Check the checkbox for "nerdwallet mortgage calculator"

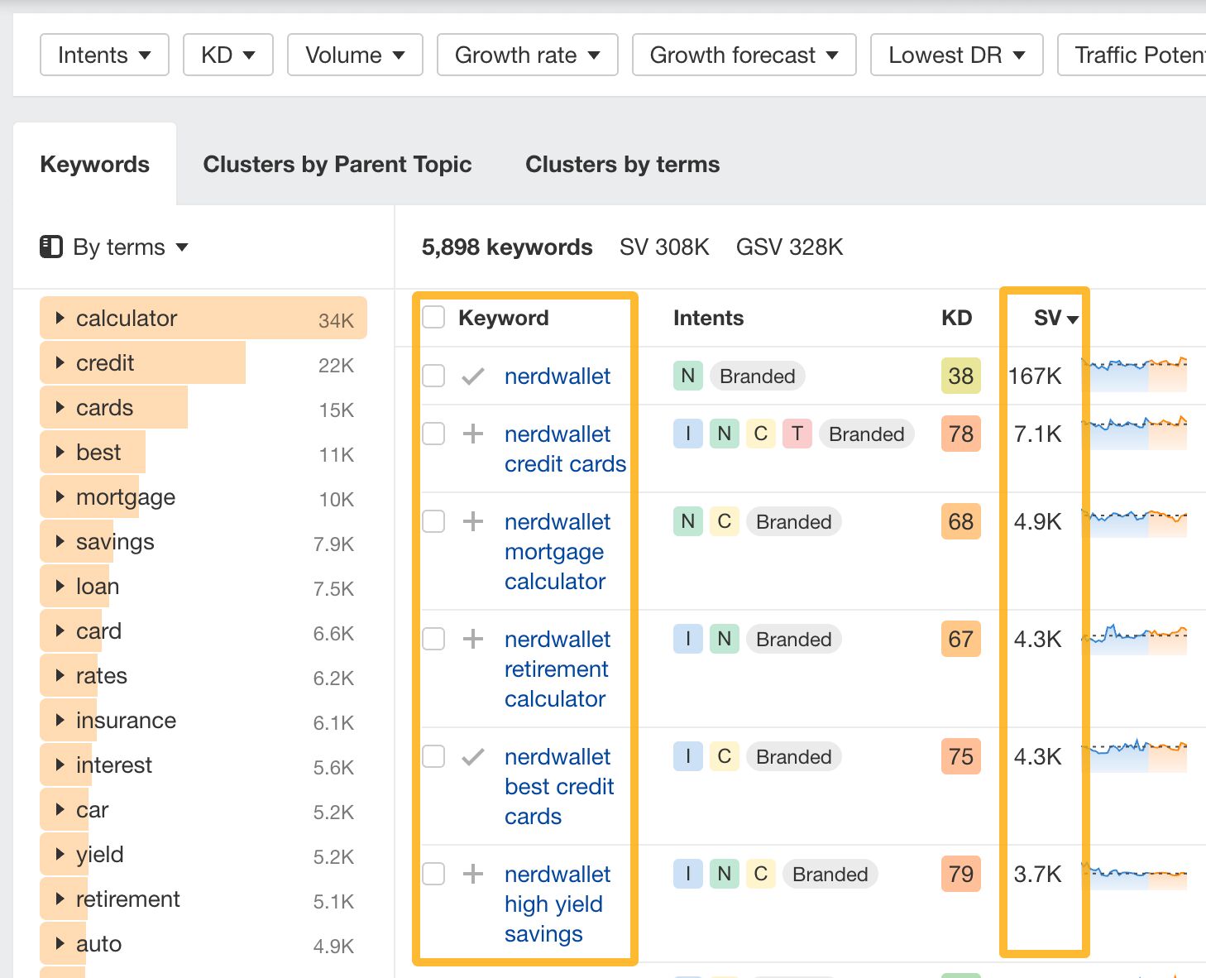(x=433, y=521)
